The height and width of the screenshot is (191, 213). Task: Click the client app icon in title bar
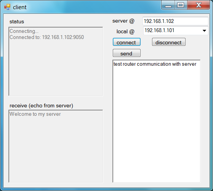(7, 7)
